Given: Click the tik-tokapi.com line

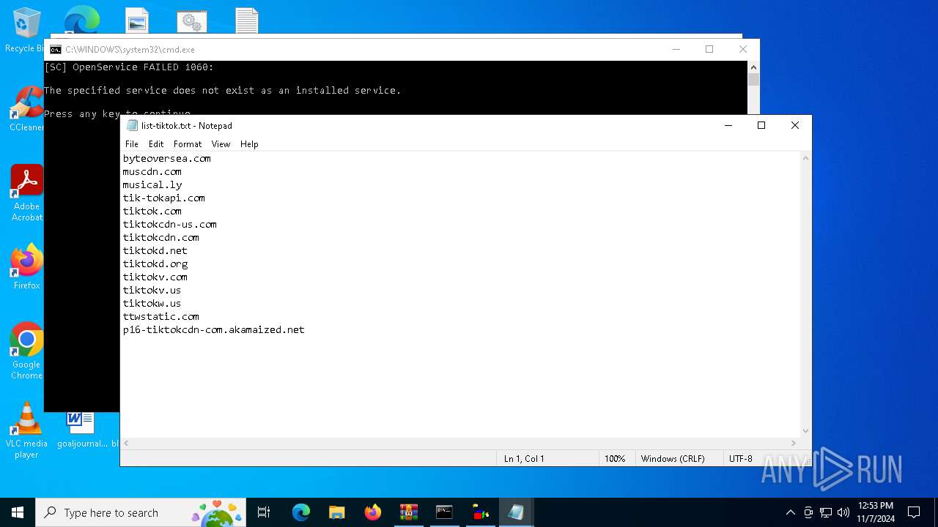Looking at the screenshot, I should (164, 198).
